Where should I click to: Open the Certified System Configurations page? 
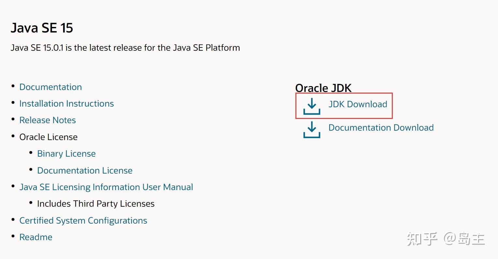pyautogui.click(x=83, y=220)
